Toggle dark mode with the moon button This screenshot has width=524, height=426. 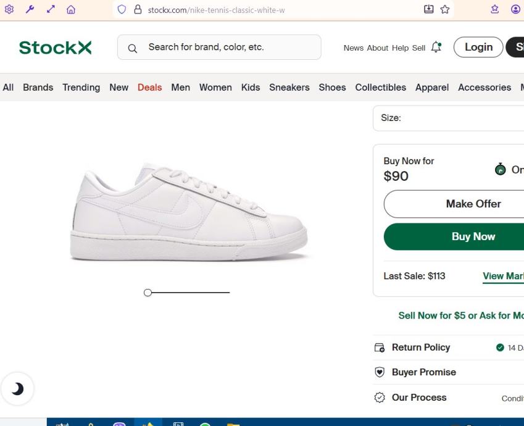17,388
